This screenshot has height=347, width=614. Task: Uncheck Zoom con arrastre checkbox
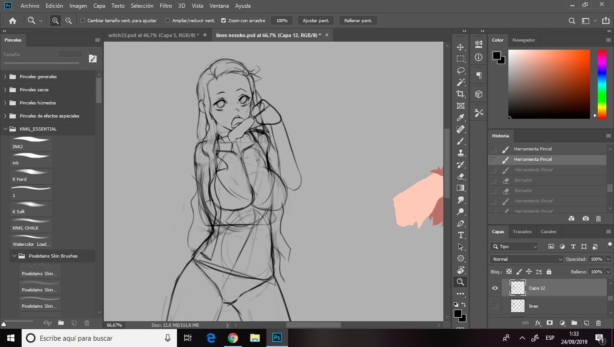(224, 21)
